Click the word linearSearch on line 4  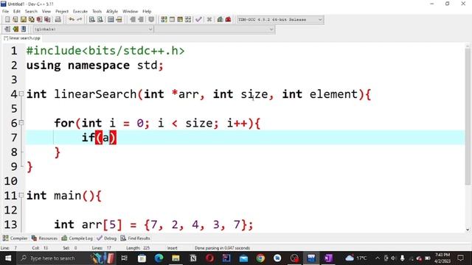click(x=95, y=94)
